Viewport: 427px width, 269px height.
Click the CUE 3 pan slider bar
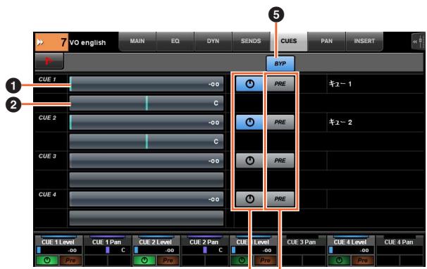pyautogui.click(x=147, y=180)
